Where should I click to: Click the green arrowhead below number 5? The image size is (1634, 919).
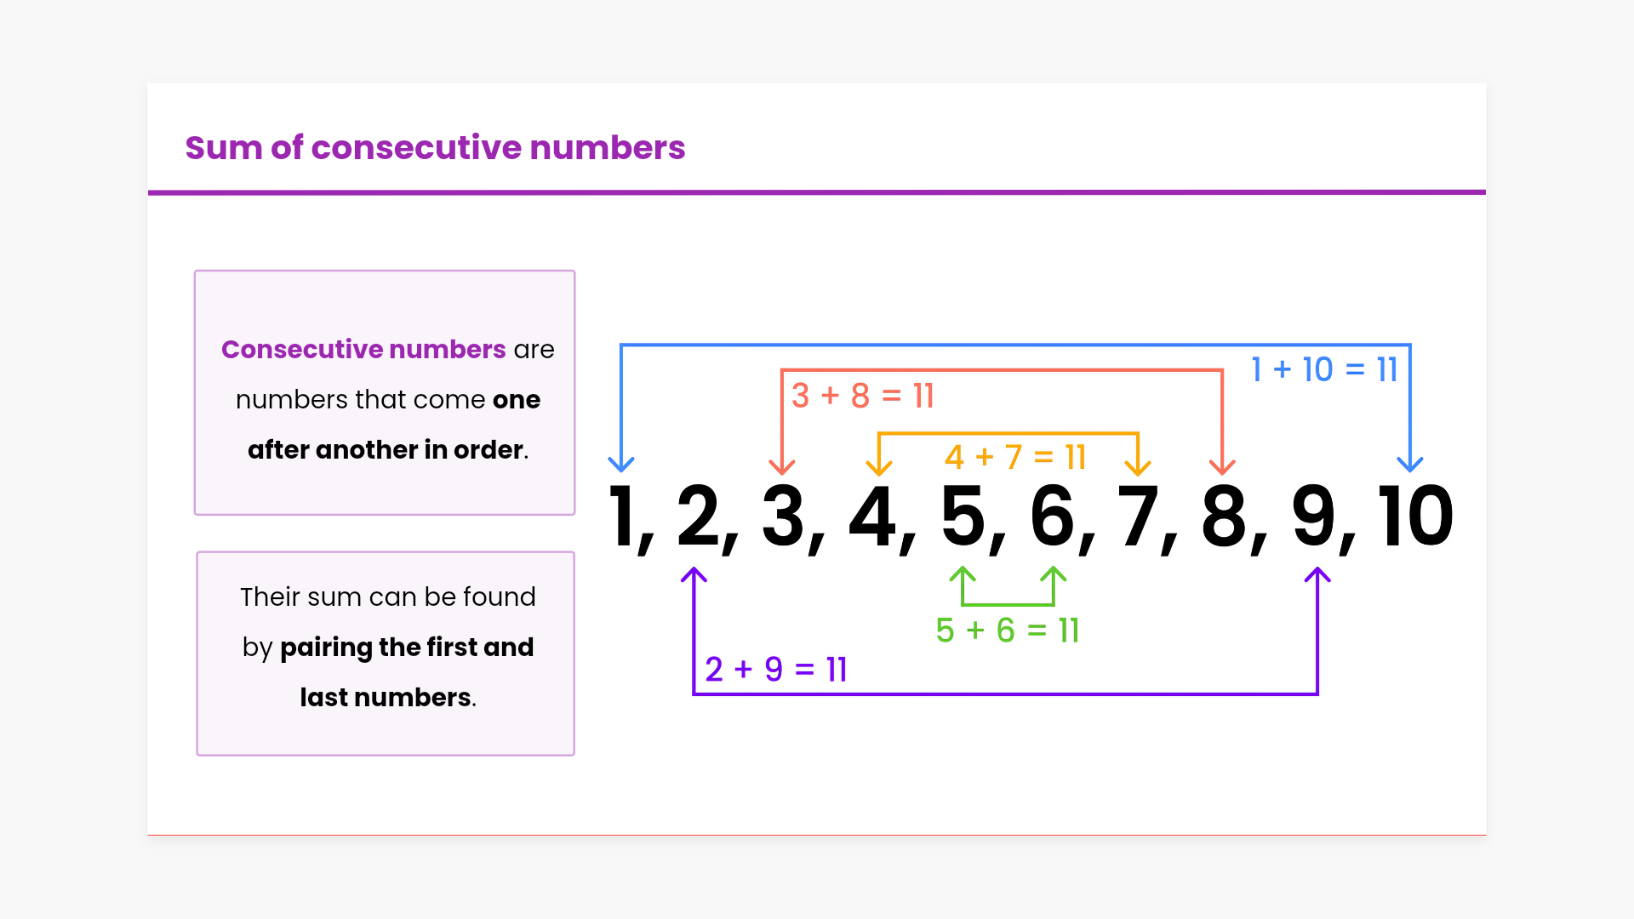tap(963, 574)
